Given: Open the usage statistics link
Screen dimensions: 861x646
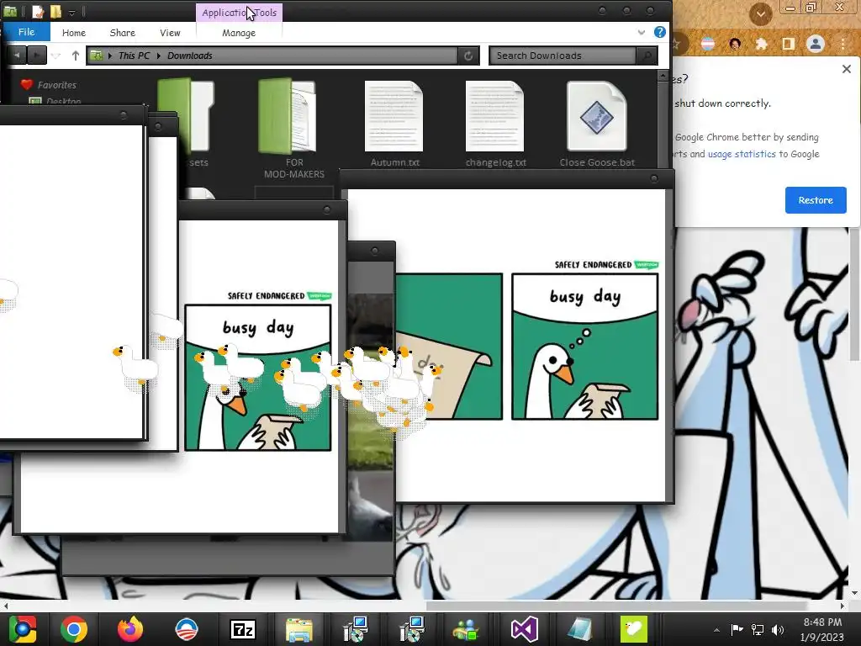Looking at the screenshot, I should (x=742, y=154).
